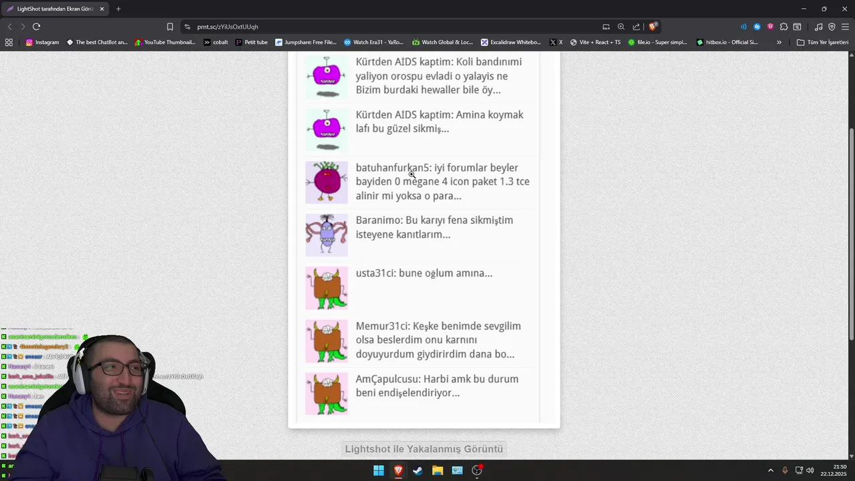Viewport: 855px width, 481px height.
Task: Open the browser hamburger main menu
Action: tap(846, 27)
